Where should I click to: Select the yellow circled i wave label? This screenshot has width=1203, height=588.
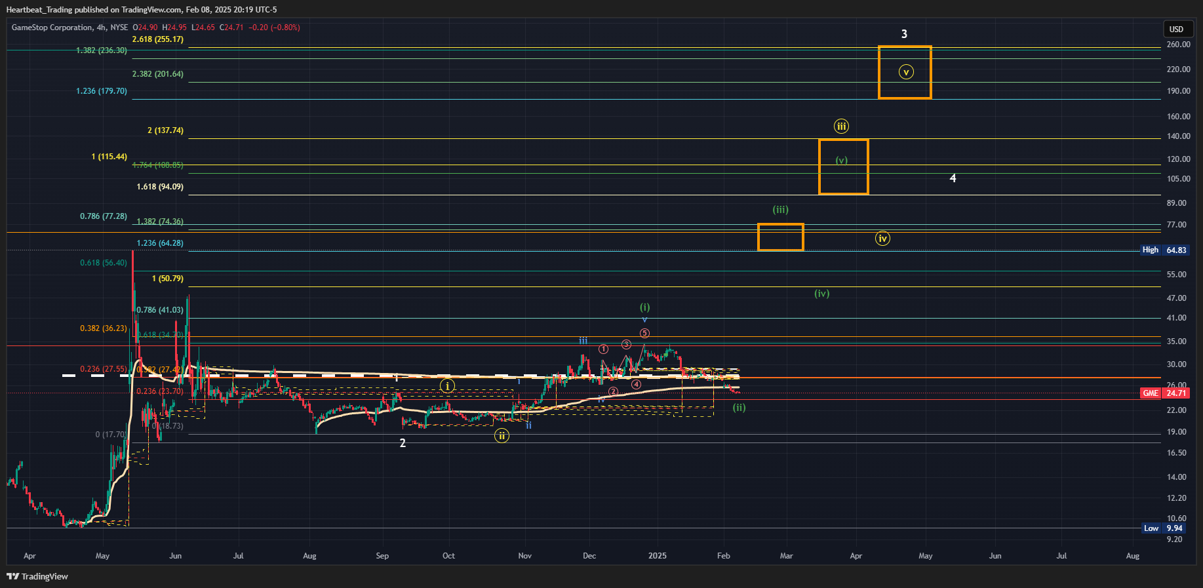click(447, 386)
